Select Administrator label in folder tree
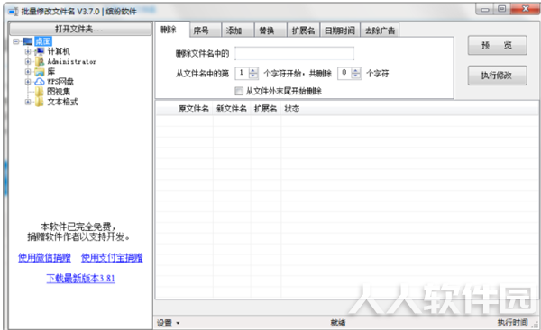This screenshot has height=330, width=541. click(x=72, y=62)
